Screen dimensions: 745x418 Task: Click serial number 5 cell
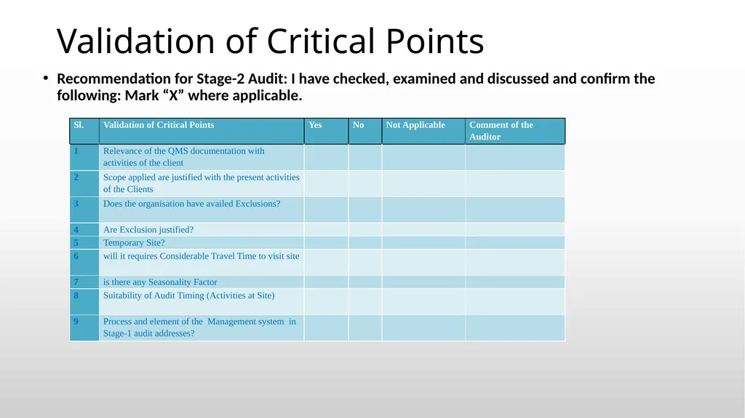[84, 243]
